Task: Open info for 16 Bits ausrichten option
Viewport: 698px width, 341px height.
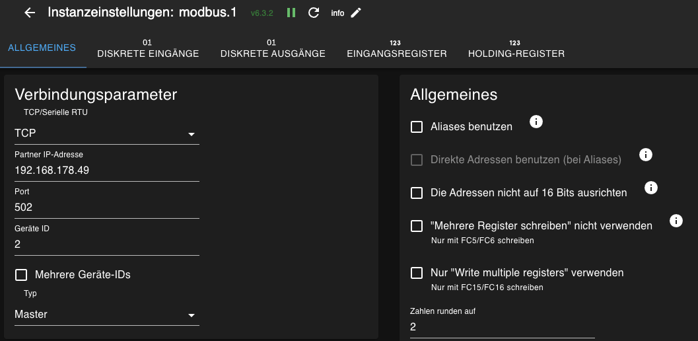Action: pos(650,188)
